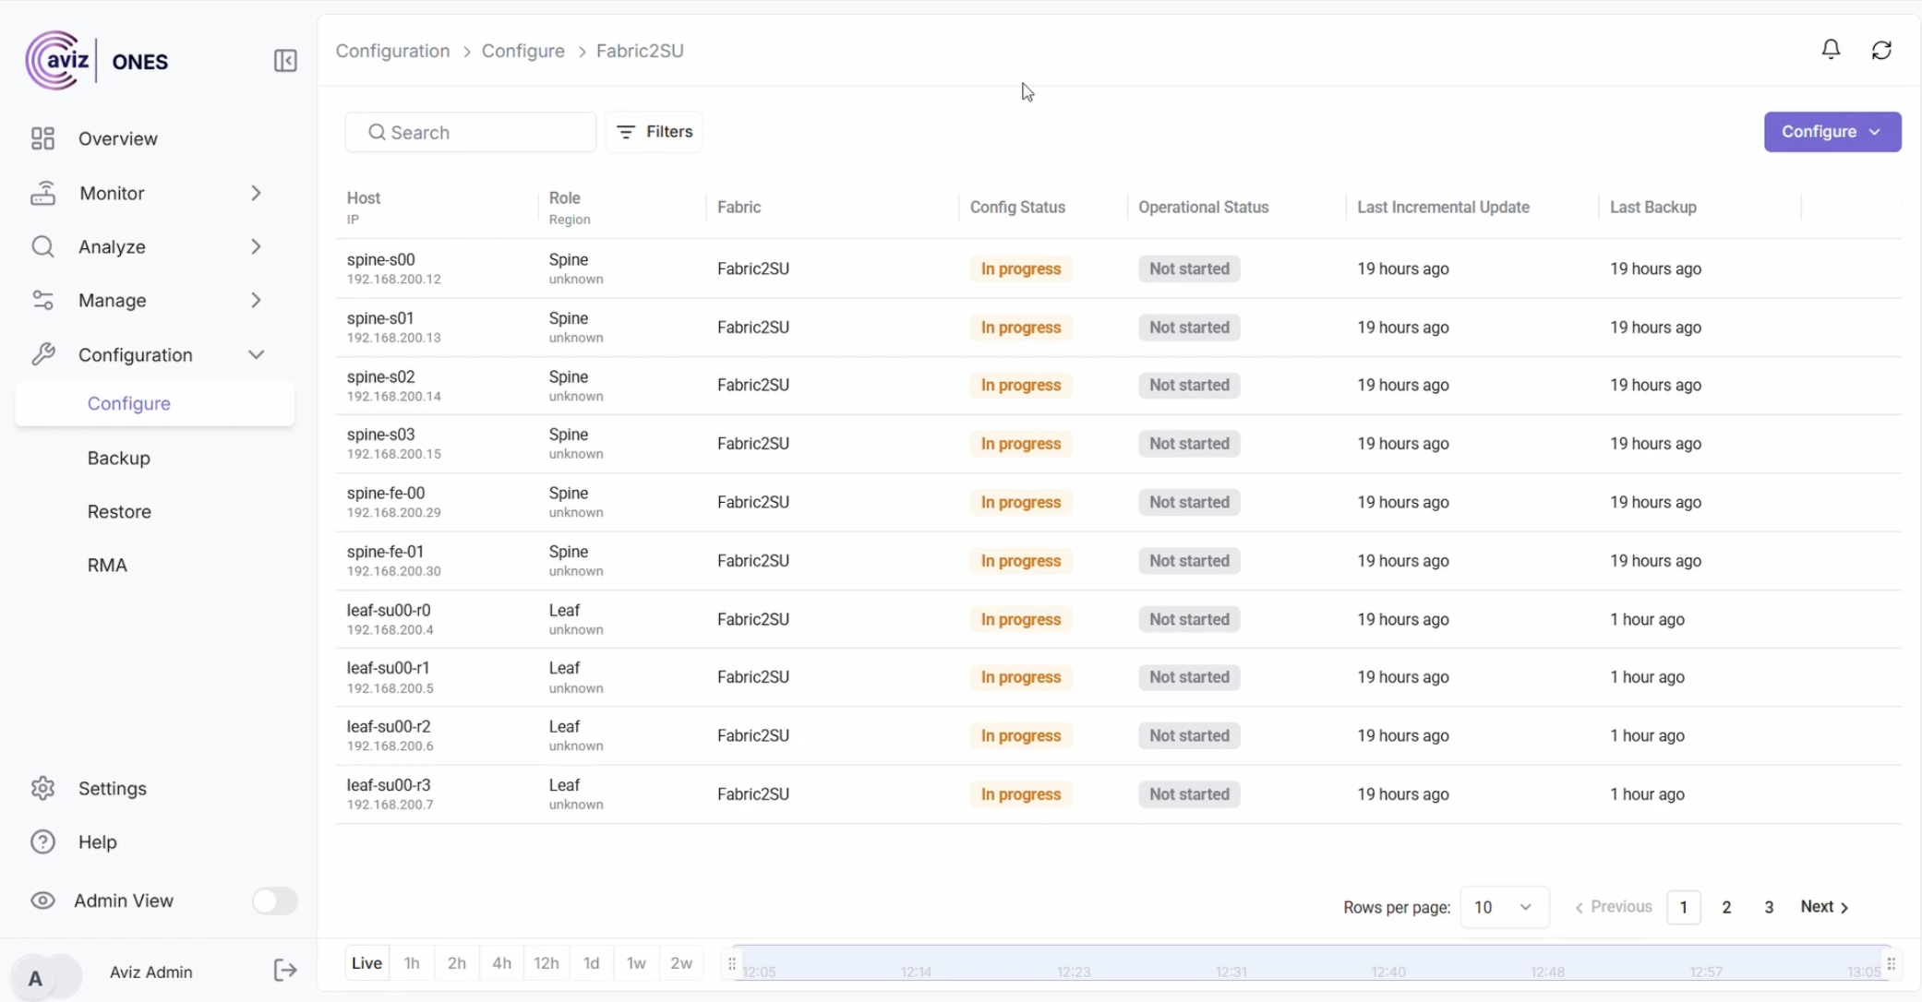Click the logout icon beside Aviz Admin
The image size is (1922, 1002).
[x=285, y=970]
